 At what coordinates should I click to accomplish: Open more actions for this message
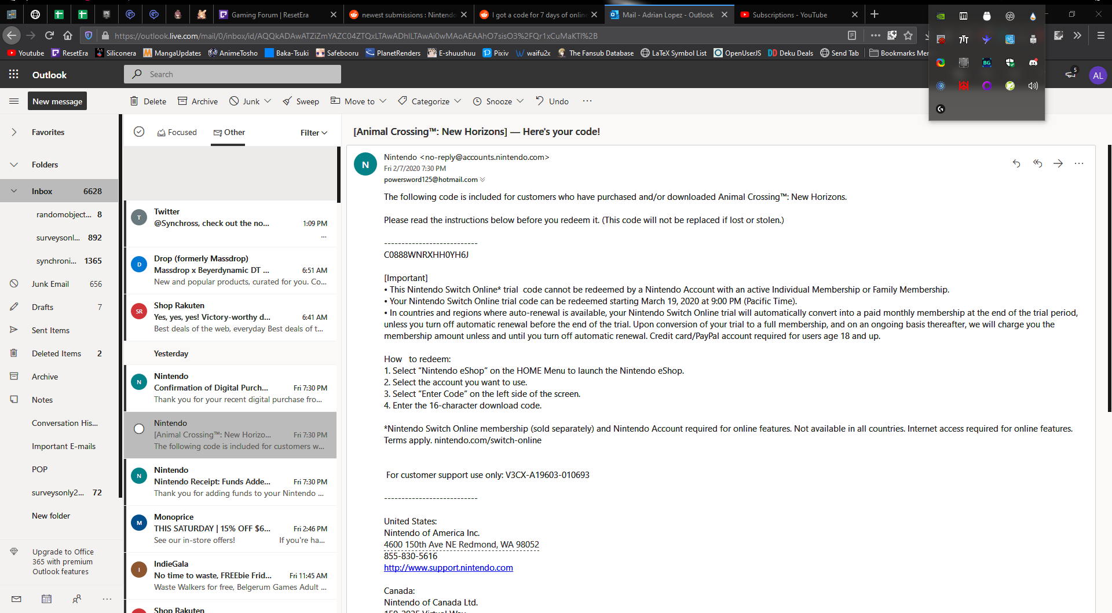(x=1079, y=163)
